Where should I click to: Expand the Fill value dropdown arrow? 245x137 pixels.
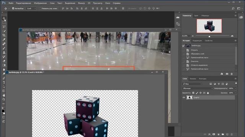[x=235, y=93]
